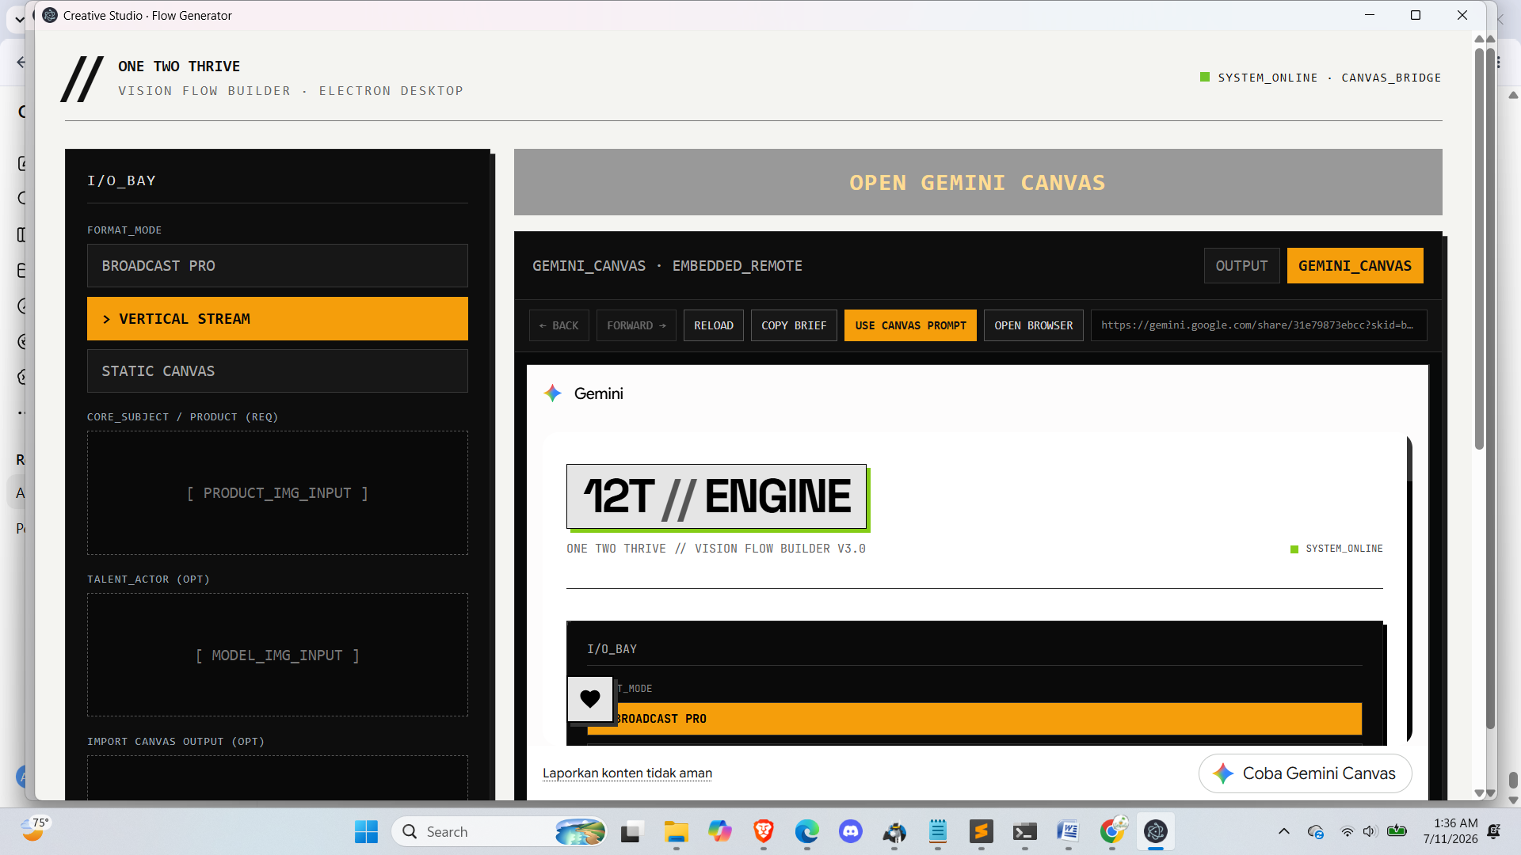Click the PRODUCT_IMG_INPUT drop zone
The width and height of the screenshot is (1521, 855).
[x=277, y=493]
